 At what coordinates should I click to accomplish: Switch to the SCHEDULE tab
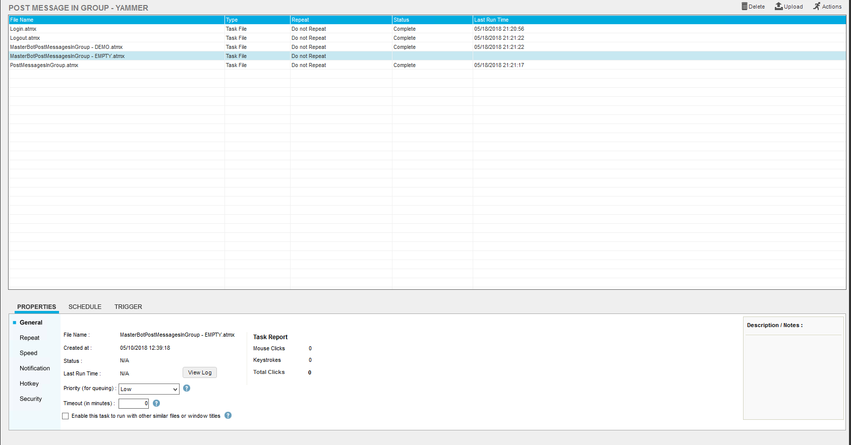[85, 307]
